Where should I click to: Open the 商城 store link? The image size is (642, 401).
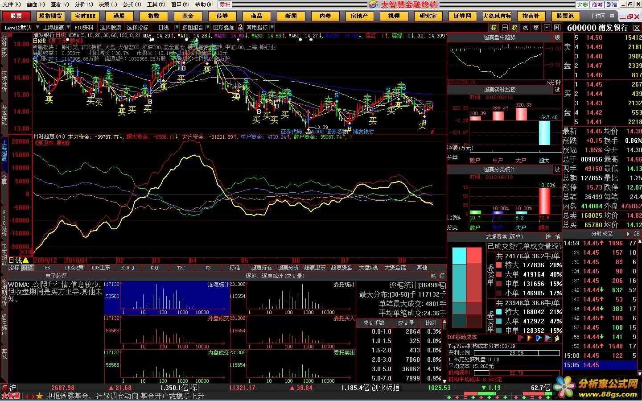tap(597, 4)
